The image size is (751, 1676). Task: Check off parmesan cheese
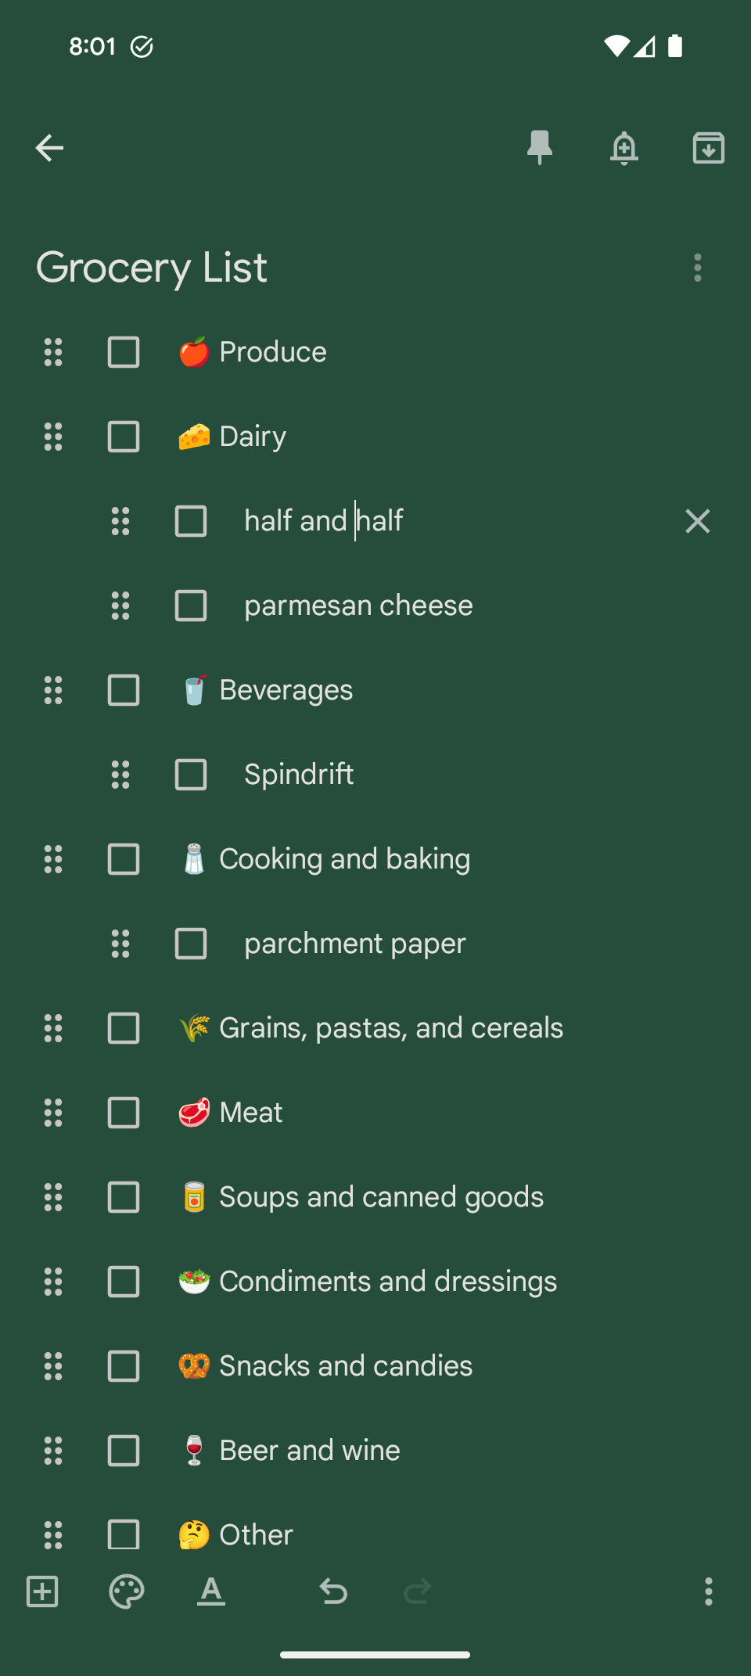tap(191, 606)
